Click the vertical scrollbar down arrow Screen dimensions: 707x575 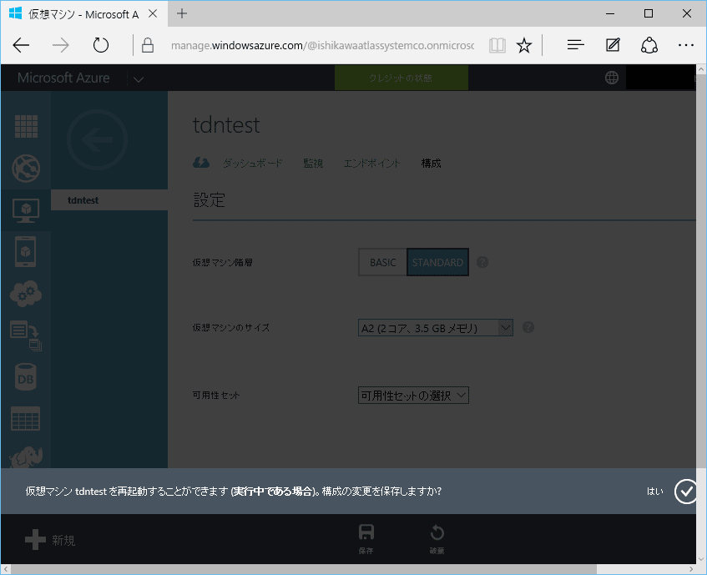point(701,559)
